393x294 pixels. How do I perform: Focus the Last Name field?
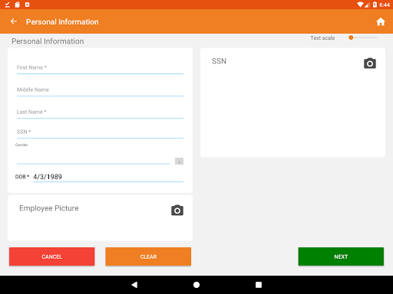pyautogui.click(x=100, y=113)
